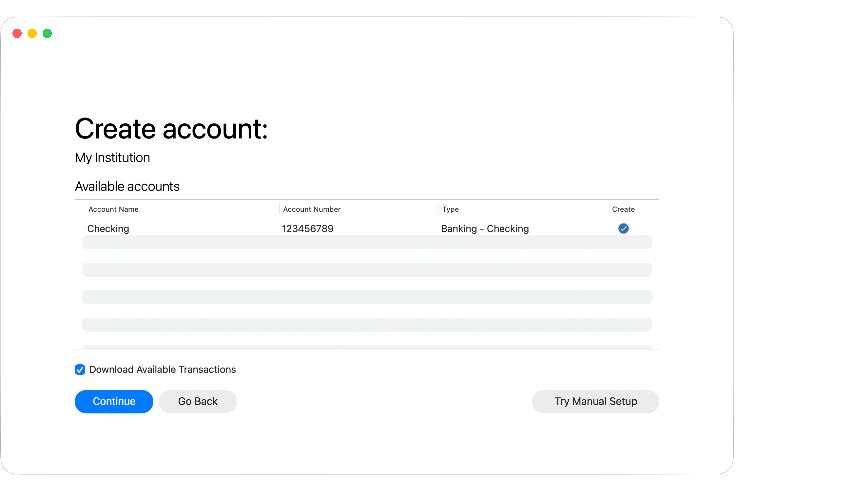Select account number 123456789 cell
The width and height of the screenshot is (852, 491).
pyautogui.click(x=307, y=228)
